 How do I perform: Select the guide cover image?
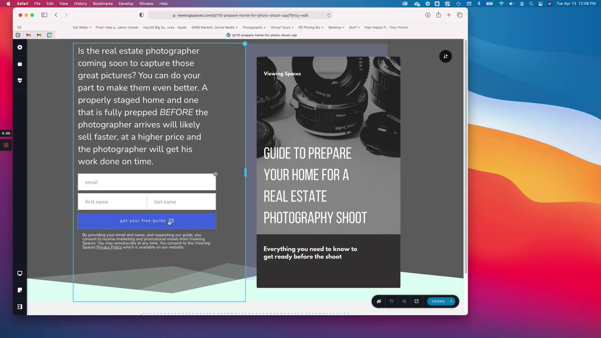click(x=328, y=172)
